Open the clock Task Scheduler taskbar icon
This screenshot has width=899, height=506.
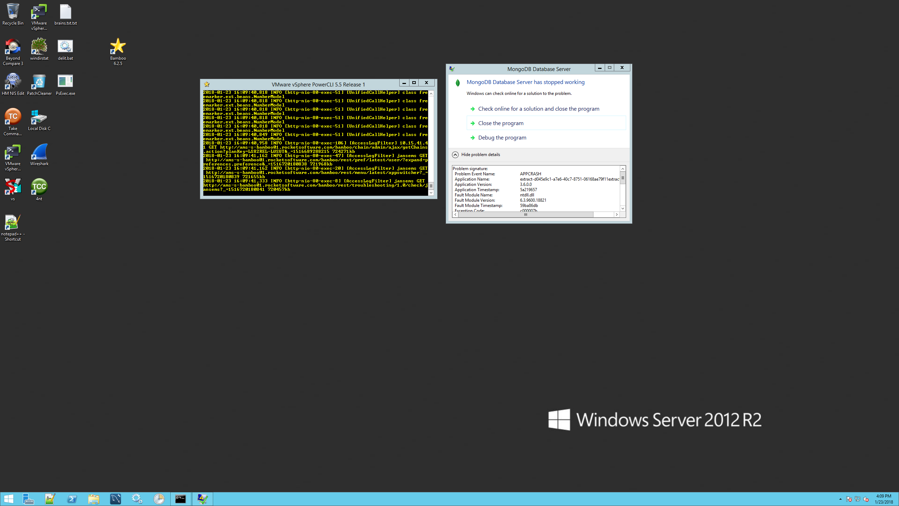click(159, 499)
